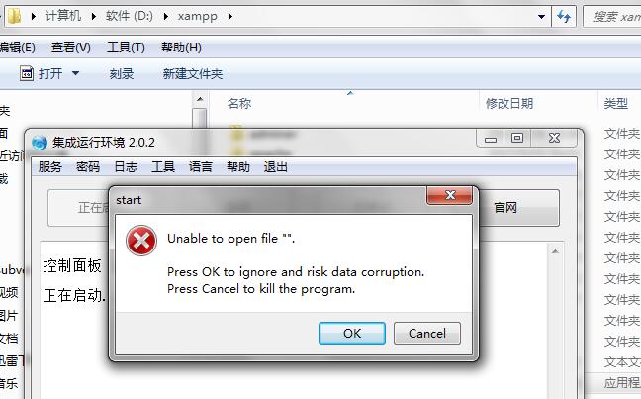Expand the 打开 dropdown arrow
The image size is (641, 399).
(x=75, y=73)
